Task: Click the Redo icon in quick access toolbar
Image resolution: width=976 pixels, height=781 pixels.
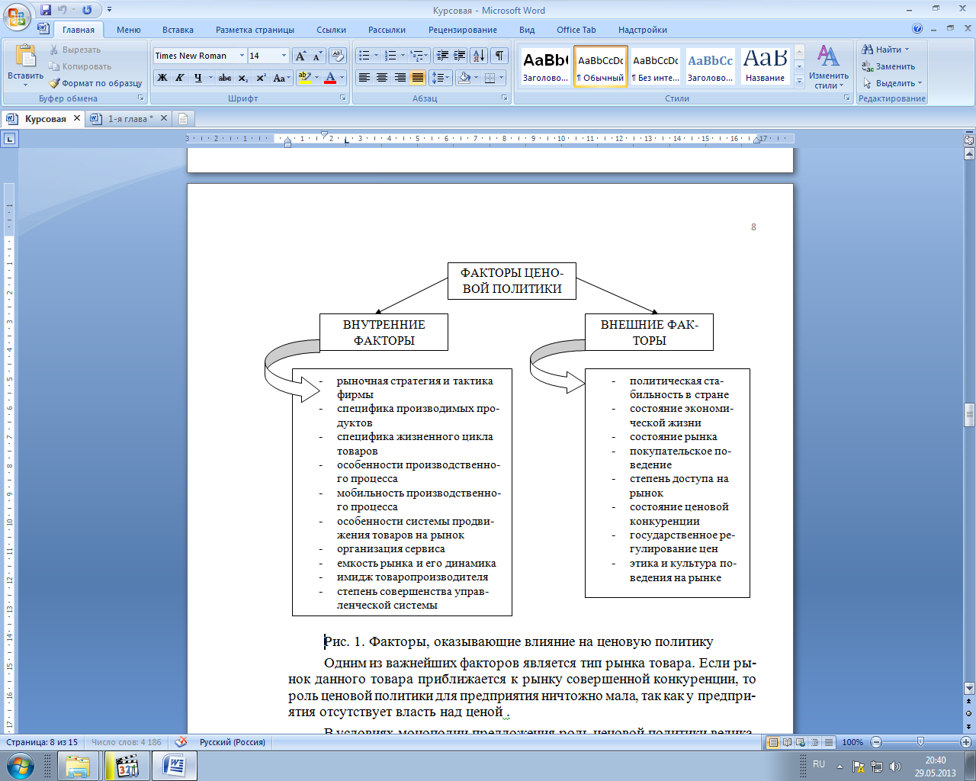Action: point(87,10)
